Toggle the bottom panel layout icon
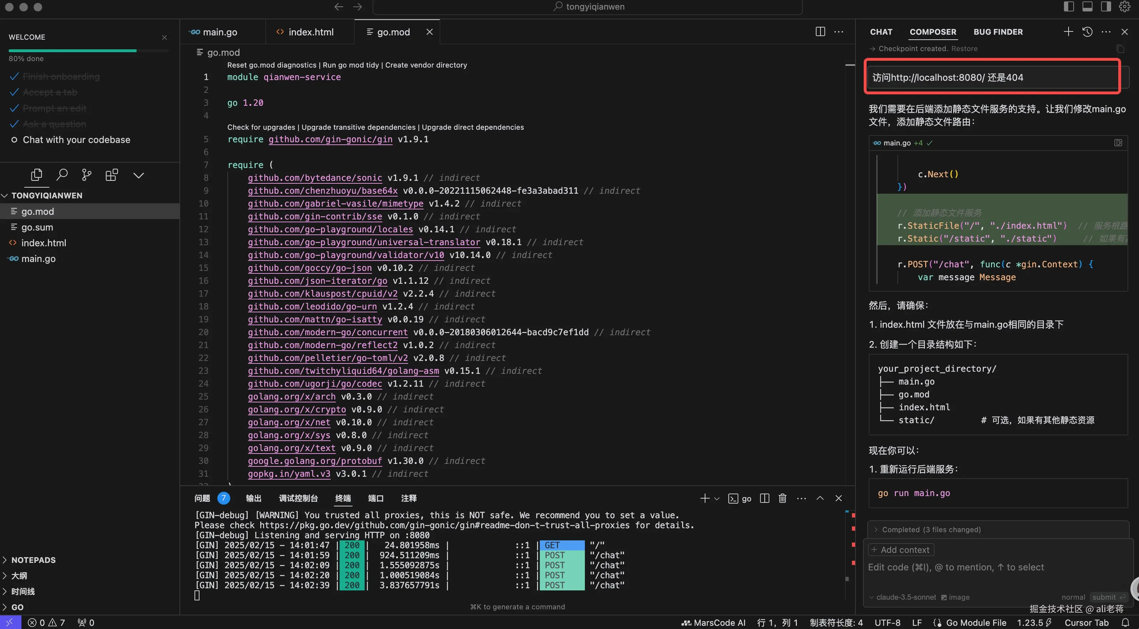1139x629 pixels. click(1087, 7)
